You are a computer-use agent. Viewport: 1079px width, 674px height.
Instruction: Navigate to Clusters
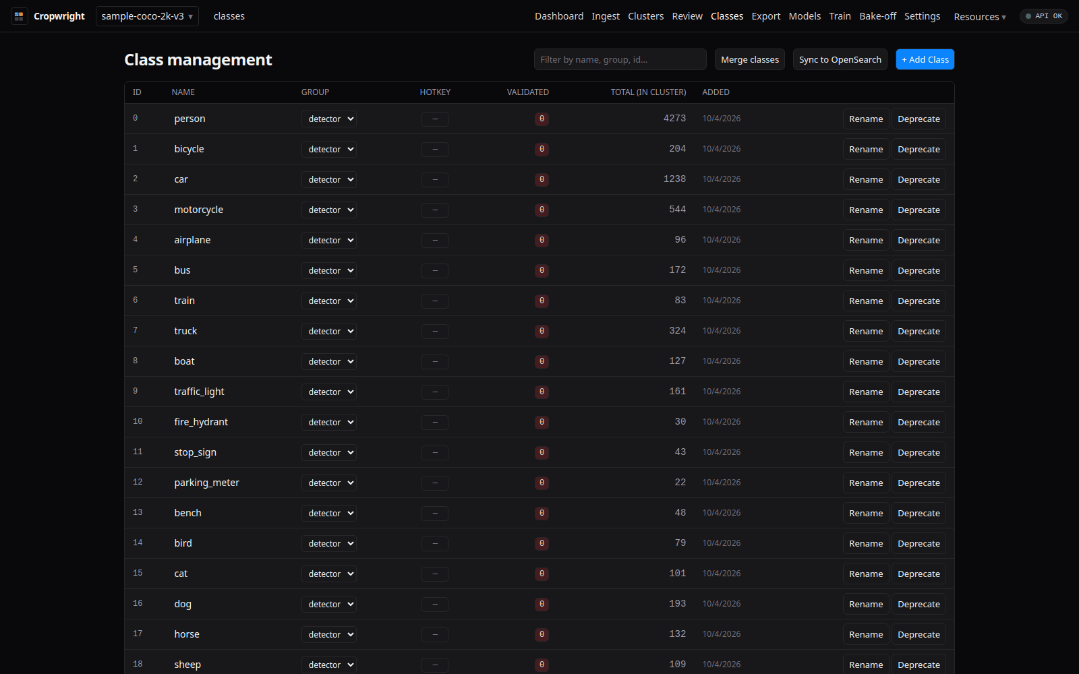point(646,16)
